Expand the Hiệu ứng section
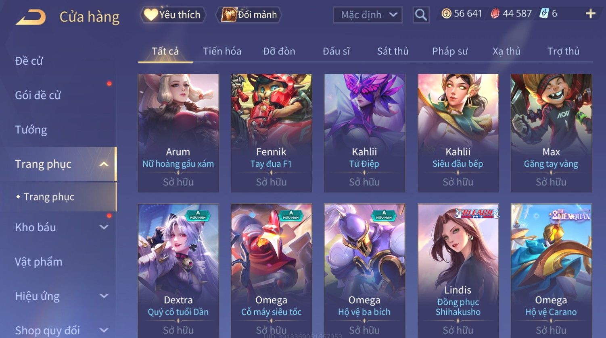The image size is (606, 338). click(x=104, y=296)
